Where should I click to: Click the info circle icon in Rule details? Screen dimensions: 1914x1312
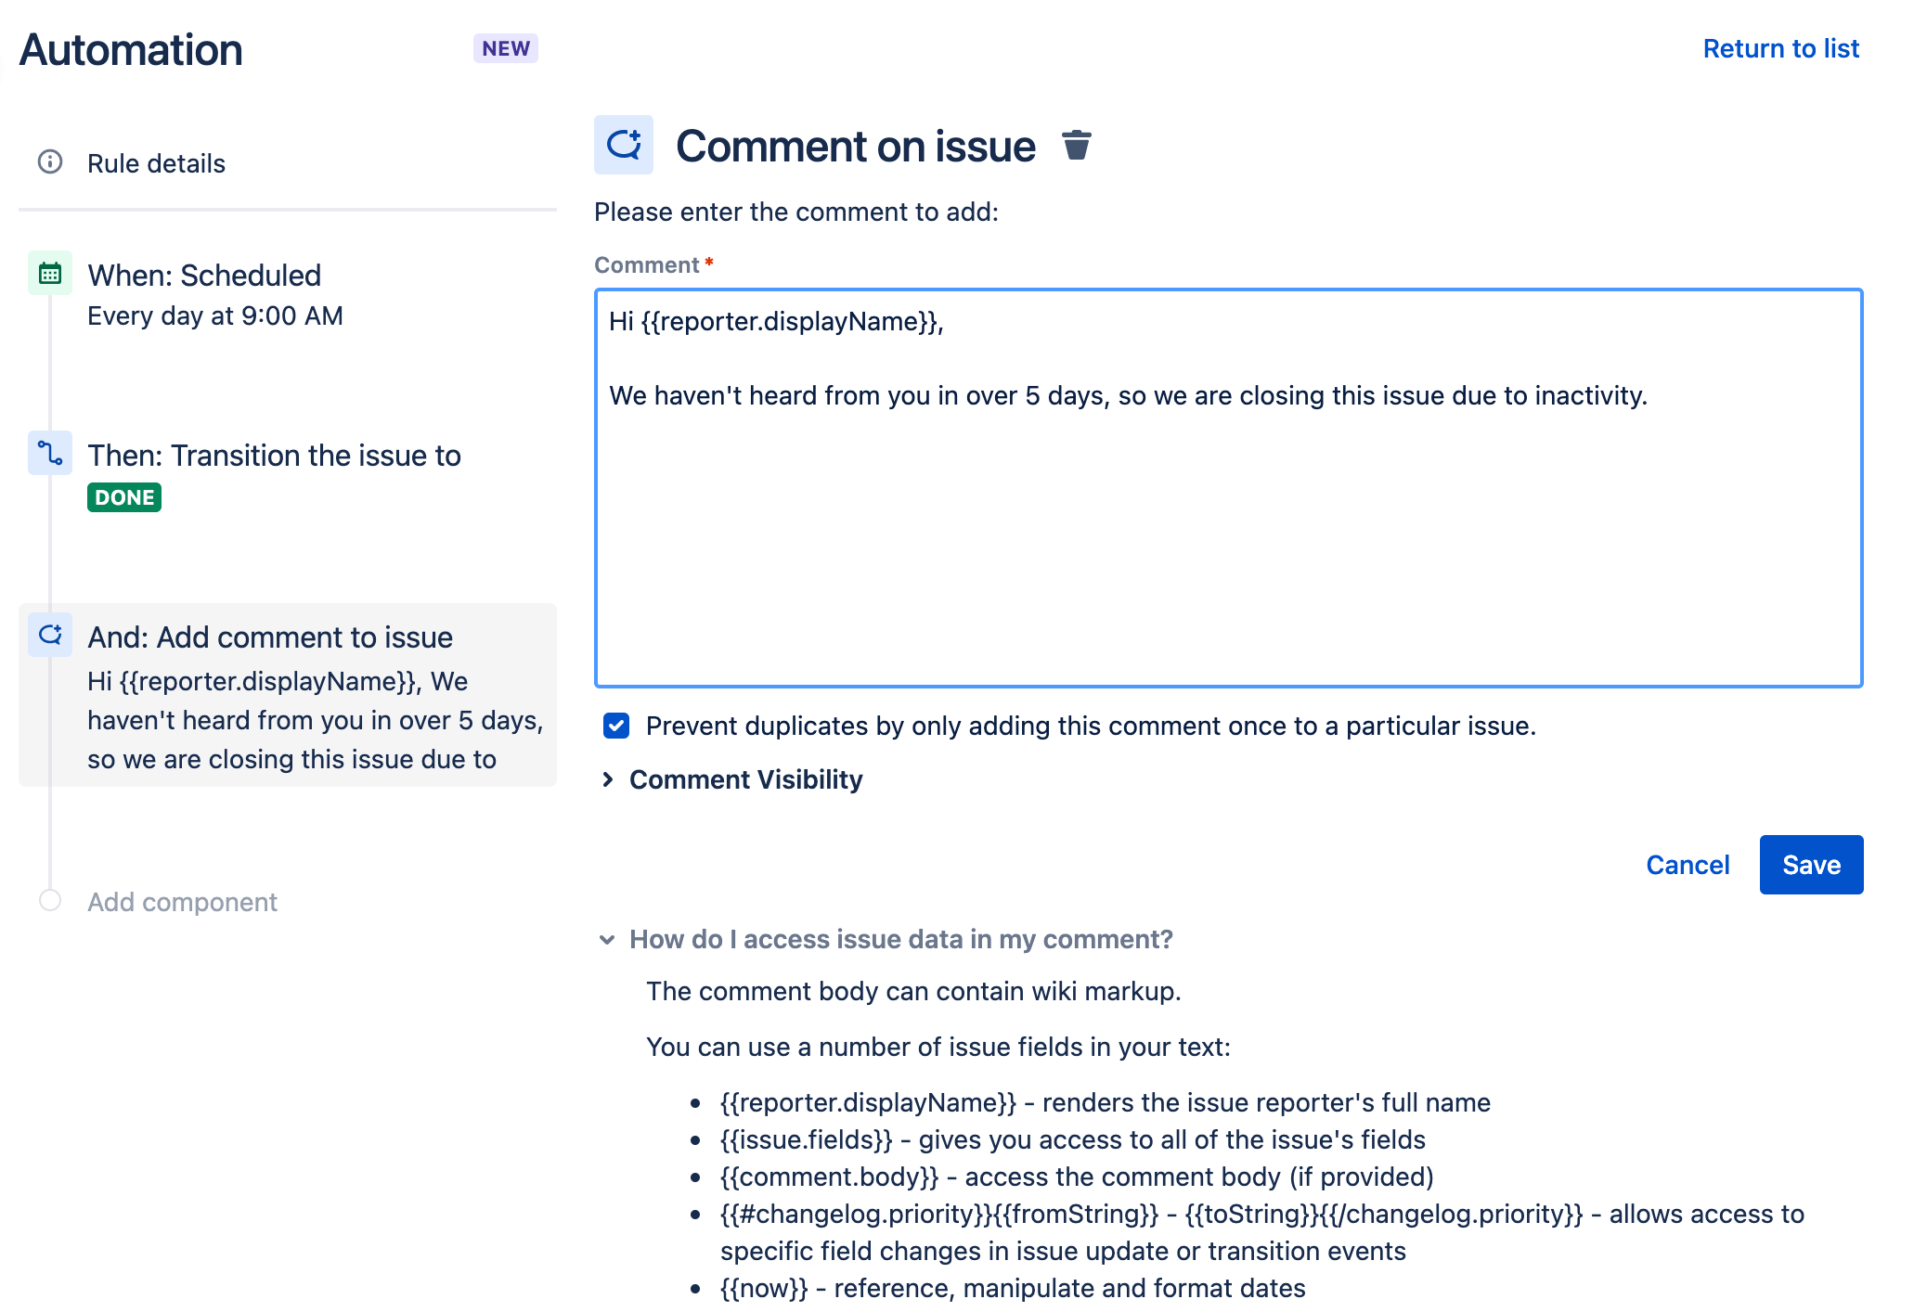click(x=52, y=161)
